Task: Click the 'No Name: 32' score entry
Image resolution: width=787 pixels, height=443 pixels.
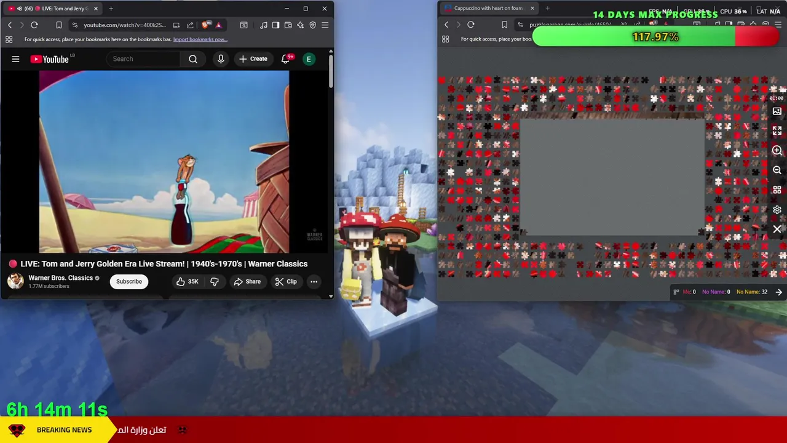Action: pos(751,292)
